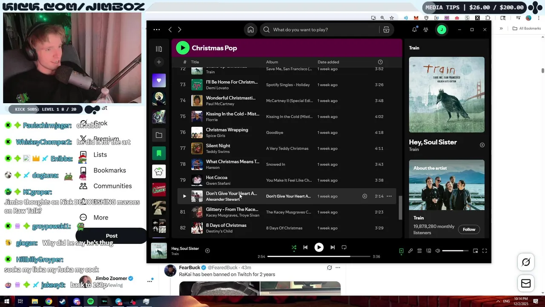Play the Christmas Pop playlist with green button
545x307 pixels.
[183, 48]
